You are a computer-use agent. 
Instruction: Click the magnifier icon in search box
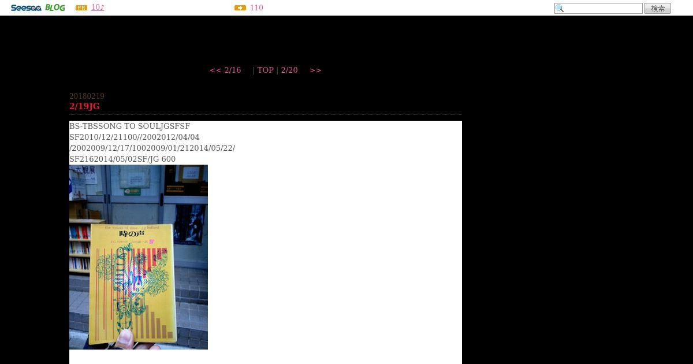pyautogui.click(x=560, y=8)
